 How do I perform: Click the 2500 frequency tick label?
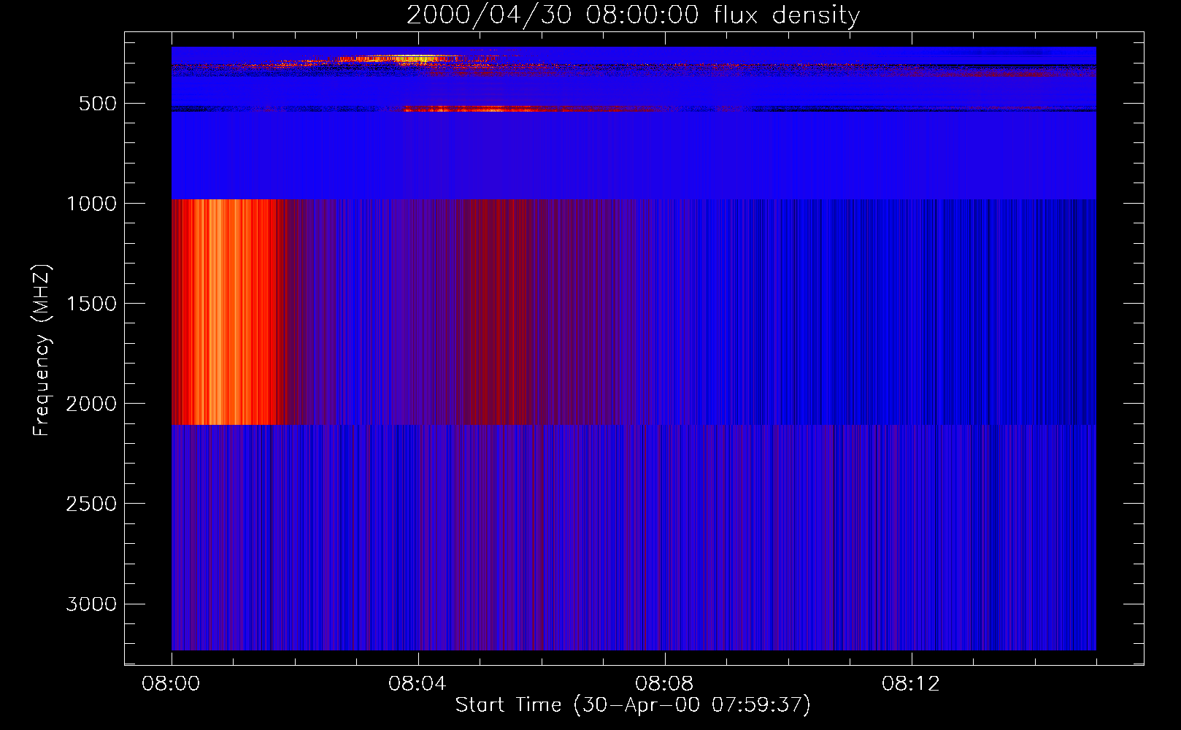click(91, 504)
